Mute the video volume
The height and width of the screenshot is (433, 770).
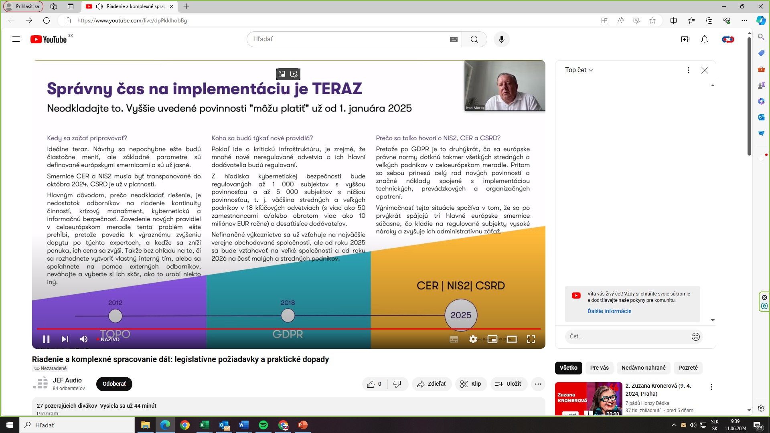coord(84,339)
